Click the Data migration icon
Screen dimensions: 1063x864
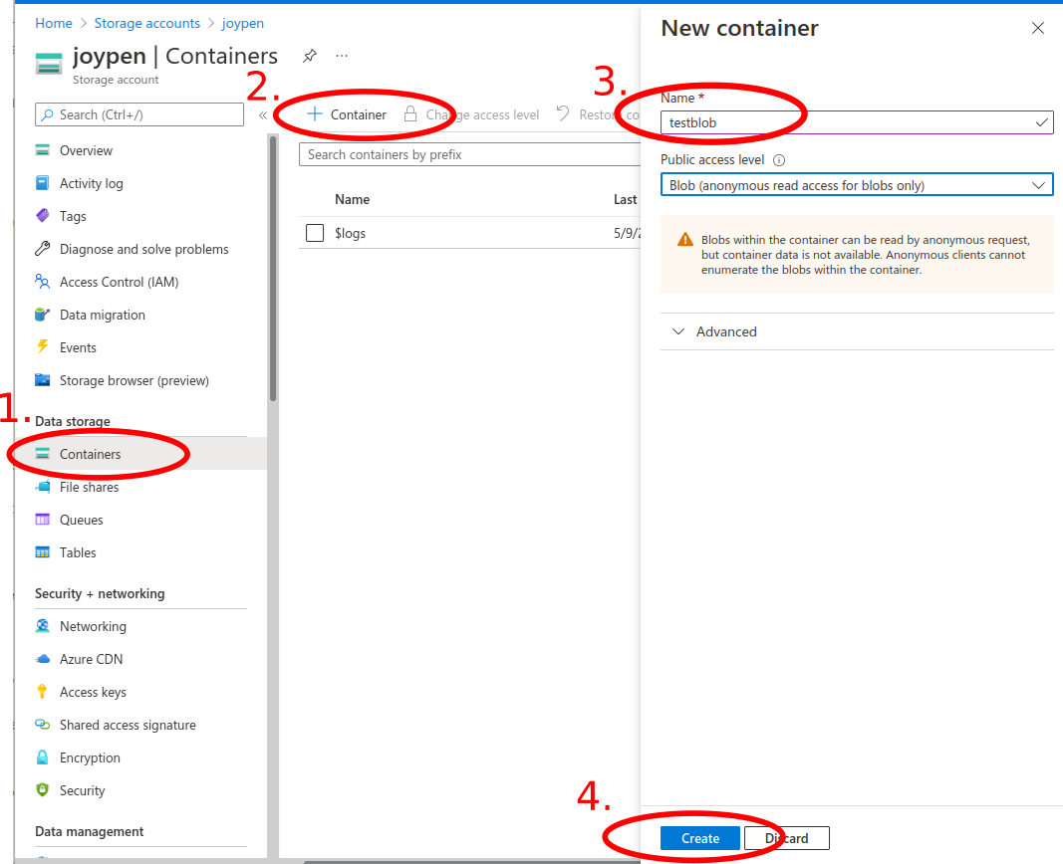point(42,315)
